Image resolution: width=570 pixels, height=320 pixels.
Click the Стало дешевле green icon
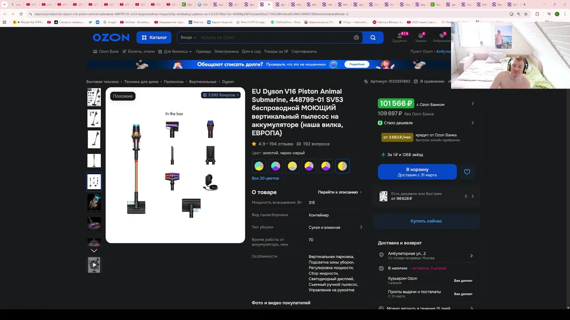click(x=380, y=123)
